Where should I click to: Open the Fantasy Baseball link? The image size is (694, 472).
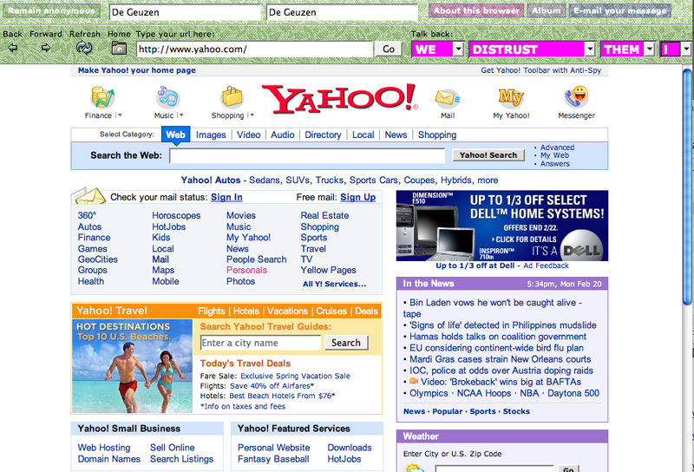(x=273, y=459)
